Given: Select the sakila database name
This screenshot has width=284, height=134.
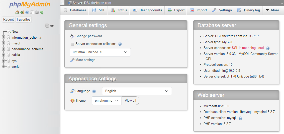Looking at the screenshot, I should pyautogui.click(x=16, y=55).
